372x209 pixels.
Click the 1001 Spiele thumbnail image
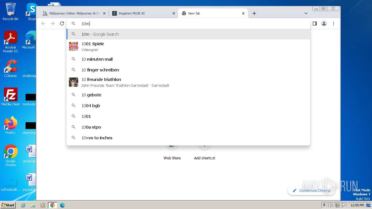[x=74, y=46]
